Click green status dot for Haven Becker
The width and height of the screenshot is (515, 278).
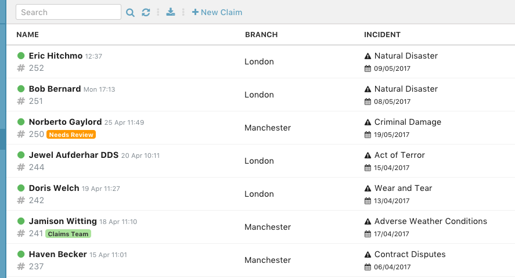[x=21, y=254]
